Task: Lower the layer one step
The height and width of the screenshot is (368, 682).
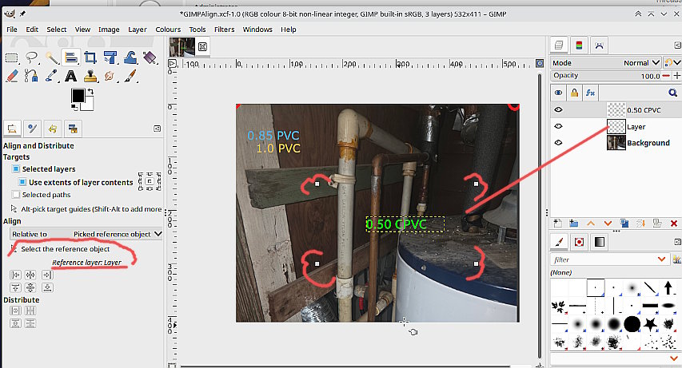Action: [x=608, y=224]
